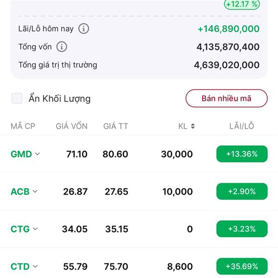Tap the +3.23% profit badge for CTG

point(242,229)
